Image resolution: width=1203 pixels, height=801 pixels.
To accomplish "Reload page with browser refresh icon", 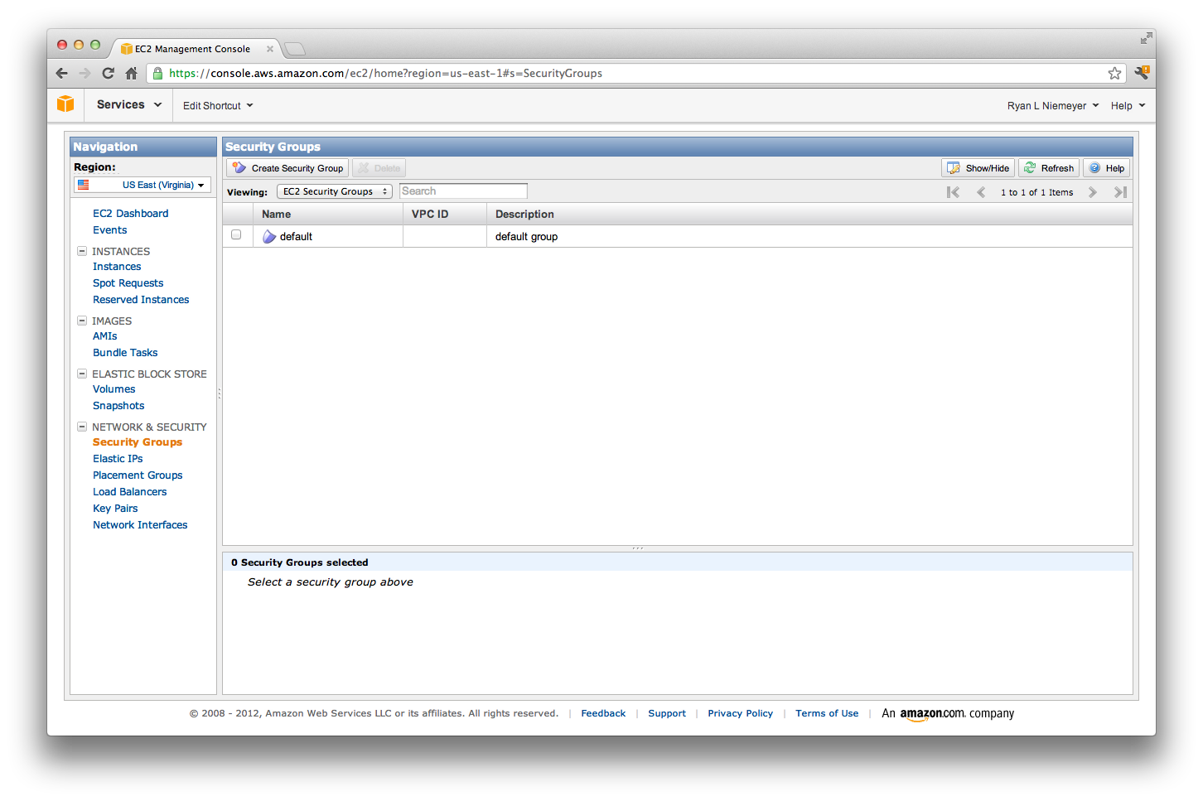I will point(108,73).
